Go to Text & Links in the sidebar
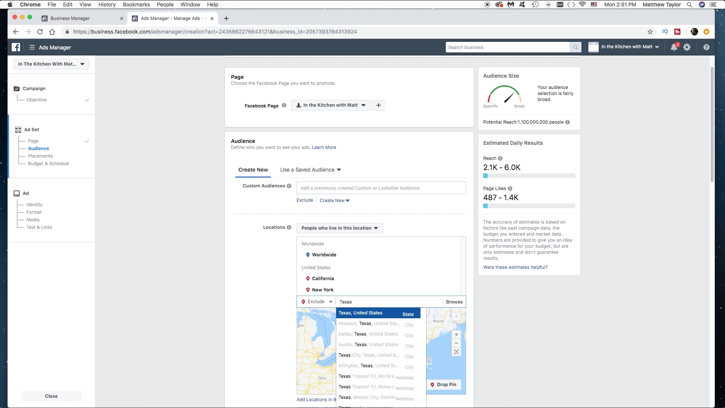 tap(39, 227)
